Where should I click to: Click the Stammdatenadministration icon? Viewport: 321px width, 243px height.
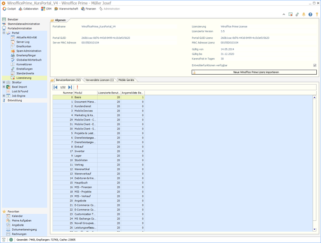(x=4, y=24)
